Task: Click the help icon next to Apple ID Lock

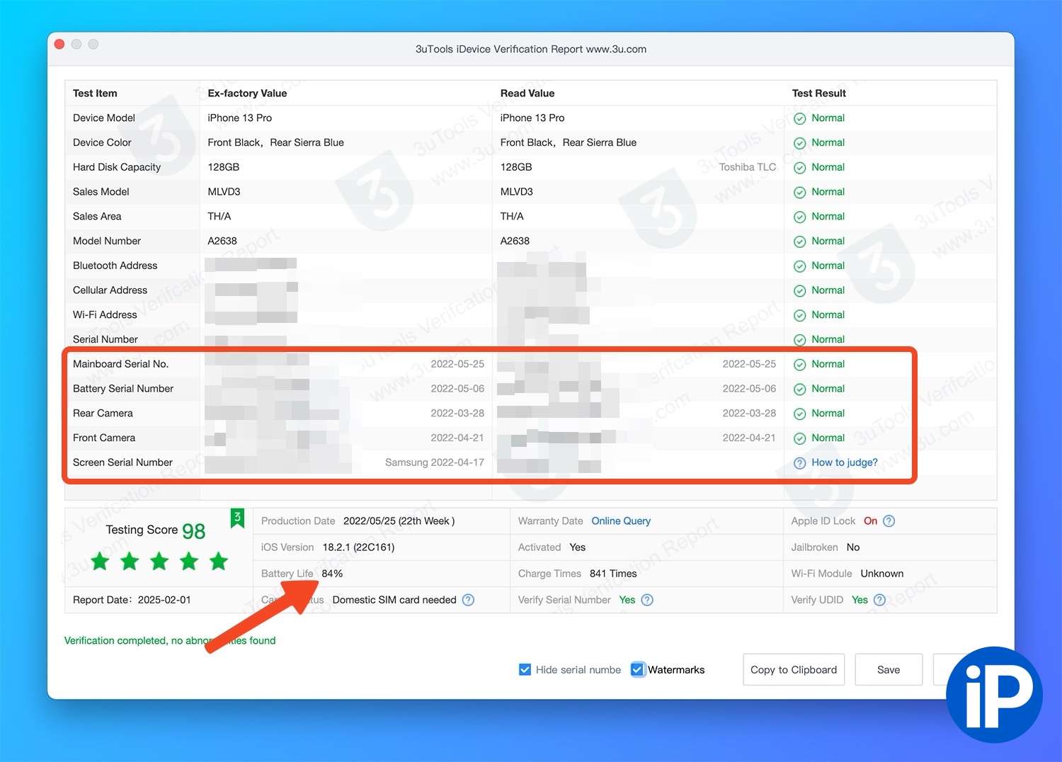Action: (x=889, y=521)
